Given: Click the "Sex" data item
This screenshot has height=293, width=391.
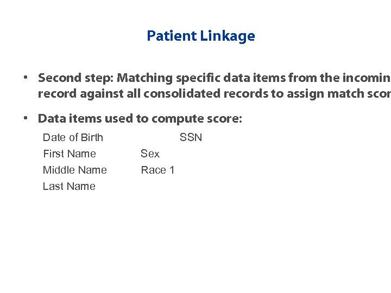Looking at the screenshot, I should pyautogui.click(x=150, y=154).
